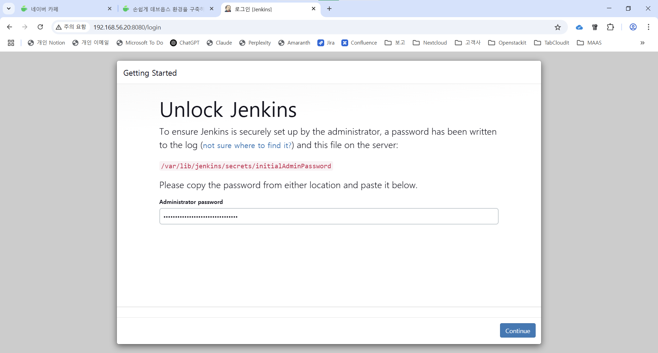Click the initialAdminPassword file path text
This screenshot has height=353, width=658.
(246, 166)
